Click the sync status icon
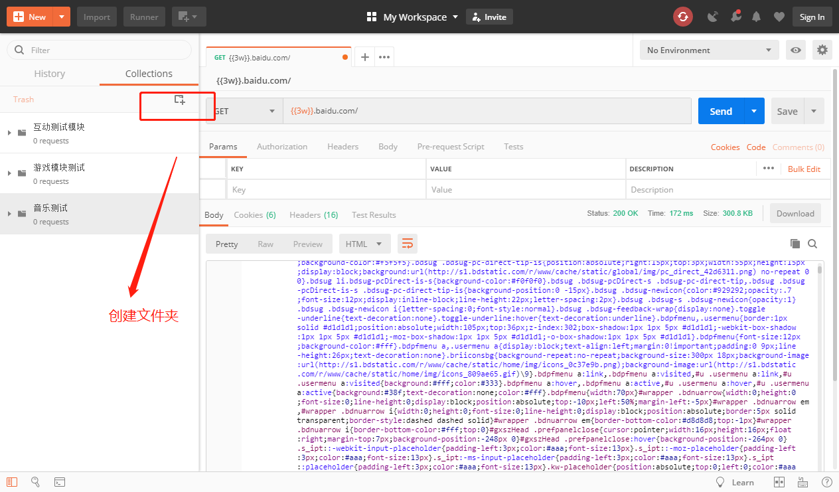 683,17
